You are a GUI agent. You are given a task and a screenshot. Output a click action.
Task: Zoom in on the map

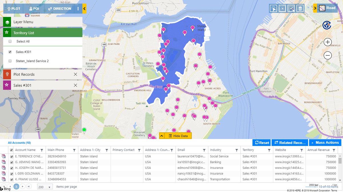pos(328,42)
